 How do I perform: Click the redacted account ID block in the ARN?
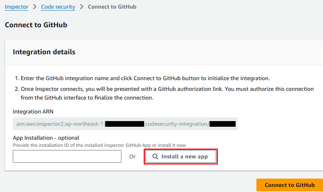coord(125,124)
